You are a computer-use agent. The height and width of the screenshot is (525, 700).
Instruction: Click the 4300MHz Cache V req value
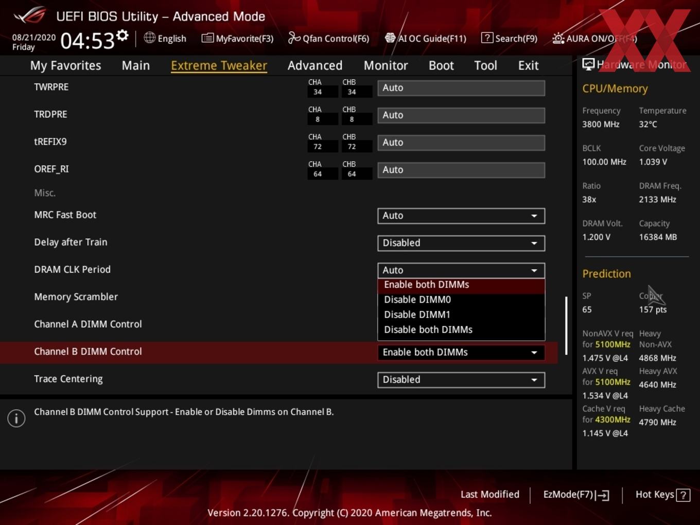(613, 419)
